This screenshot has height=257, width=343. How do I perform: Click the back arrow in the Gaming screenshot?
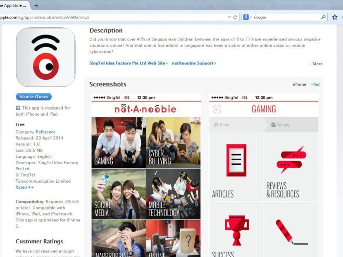click(x=217, y=109)
